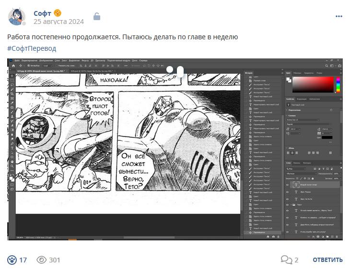Click the lock position icon in Layers
Viewport: 350px width, 272px height.
pos(305,178)
